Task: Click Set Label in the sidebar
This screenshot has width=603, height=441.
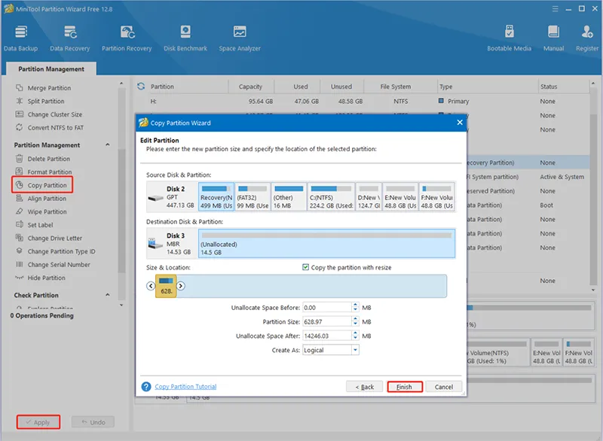Action: tap(40, 225)
